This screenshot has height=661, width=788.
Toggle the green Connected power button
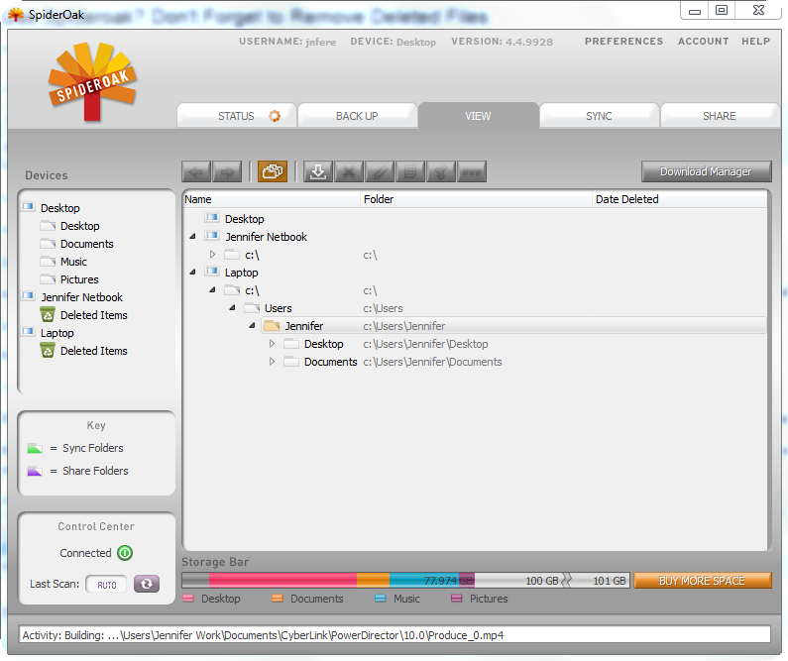pyautogui.click(x=125, y=553)
